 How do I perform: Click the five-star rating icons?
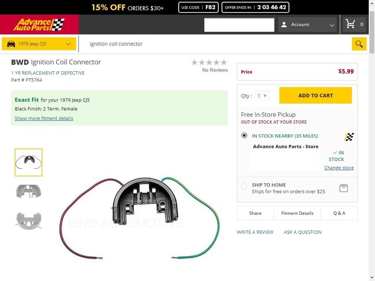click(x=209, y=62)
